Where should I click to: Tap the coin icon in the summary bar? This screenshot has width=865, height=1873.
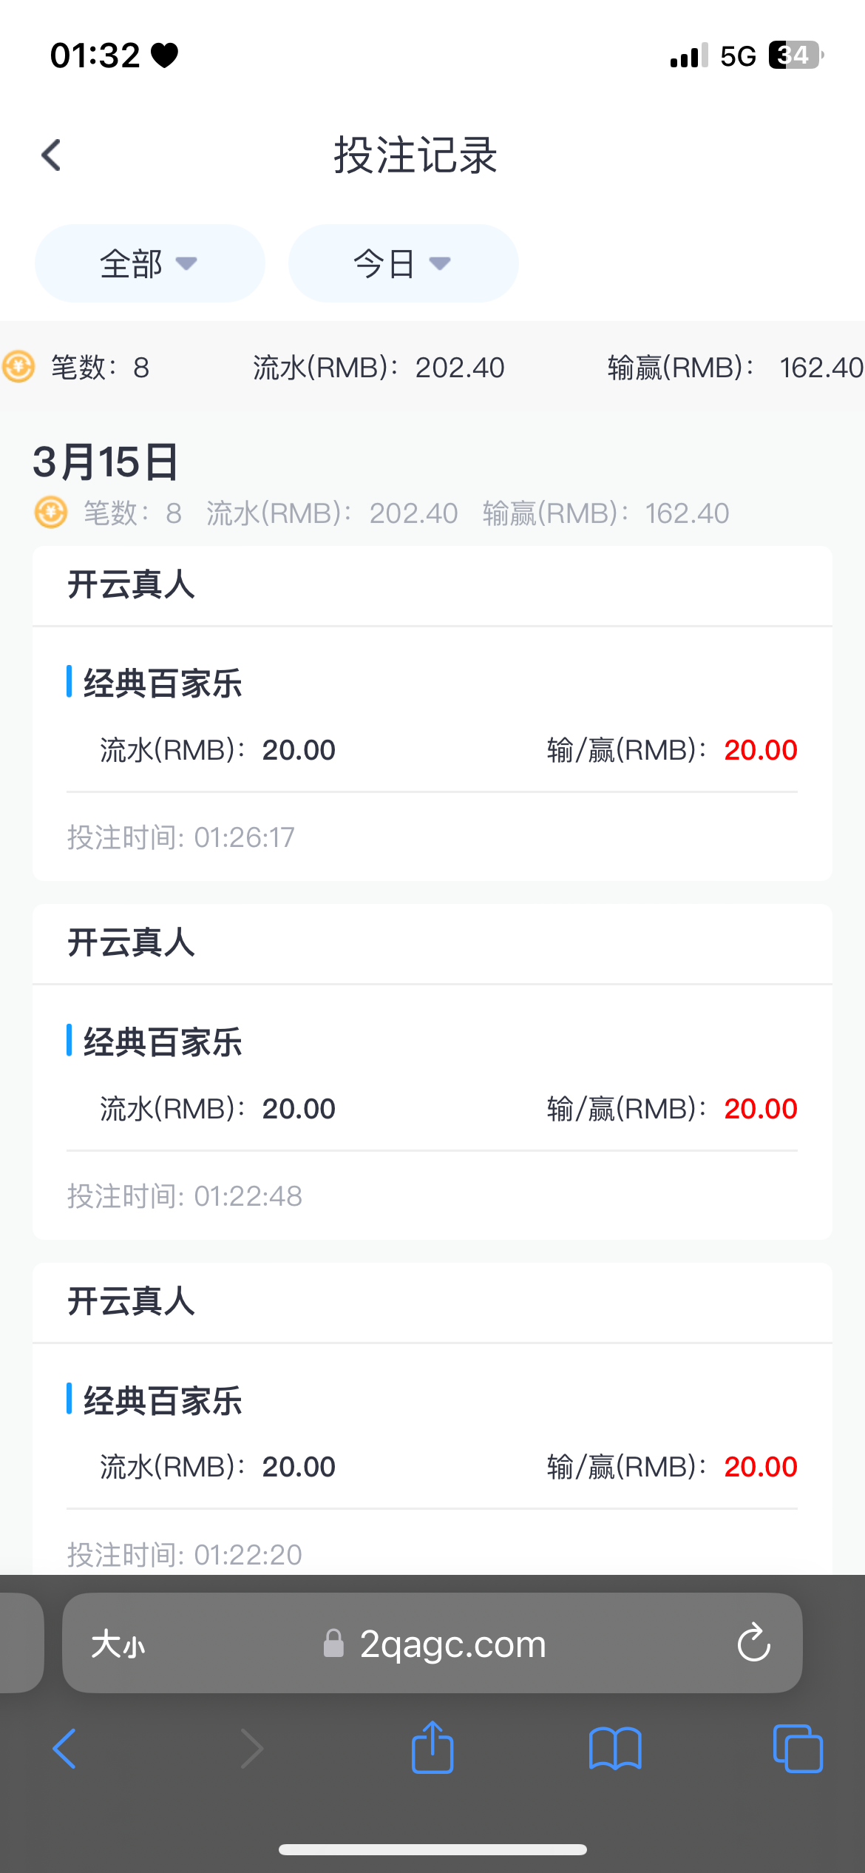click(x=18, y=367)
